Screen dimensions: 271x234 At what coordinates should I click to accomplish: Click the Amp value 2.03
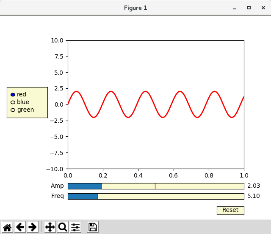254,186
